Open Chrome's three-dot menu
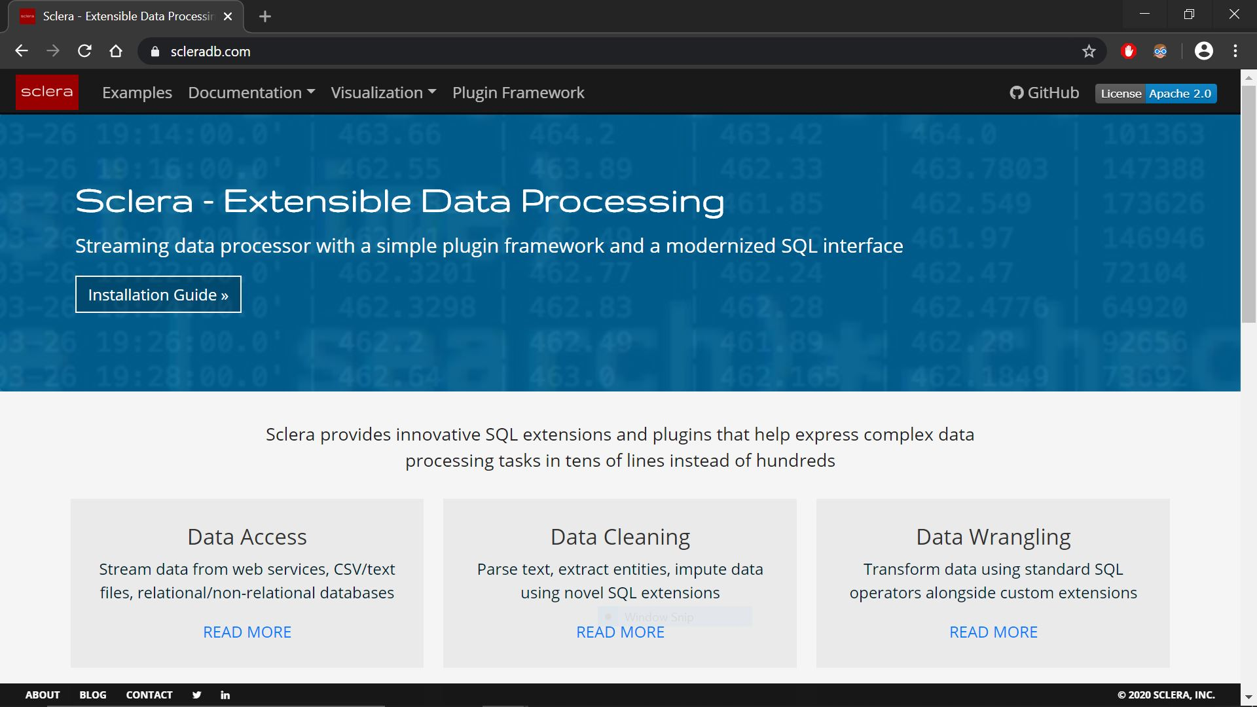The height and width of the screenshot is (707, 1257). click(x=1235, y=51)
